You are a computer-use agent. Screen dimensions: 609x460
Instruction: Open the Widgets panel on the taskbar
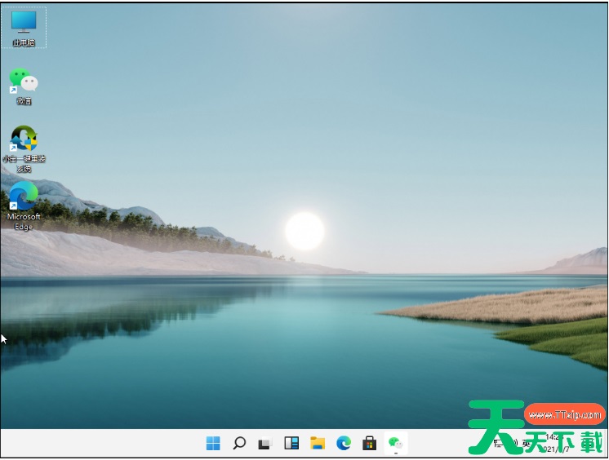point(291,443)
